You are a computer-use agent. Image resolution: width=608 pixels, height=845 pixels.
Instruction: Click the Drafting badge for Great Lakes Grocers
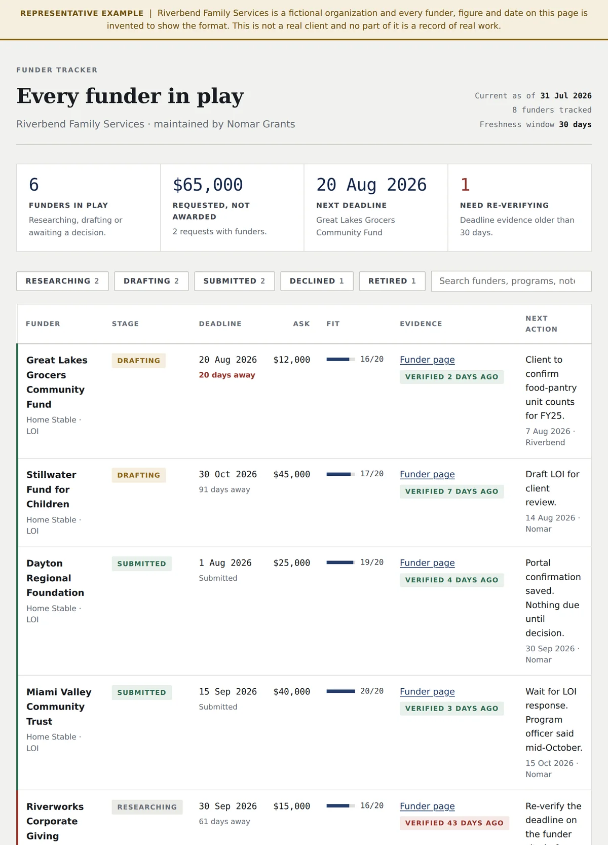point(139,361)
